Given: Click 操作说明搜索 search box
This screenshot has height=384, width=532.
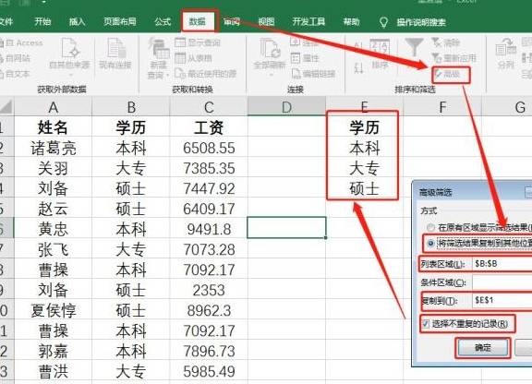Looking at the screenshot, I should pos(421,22).
